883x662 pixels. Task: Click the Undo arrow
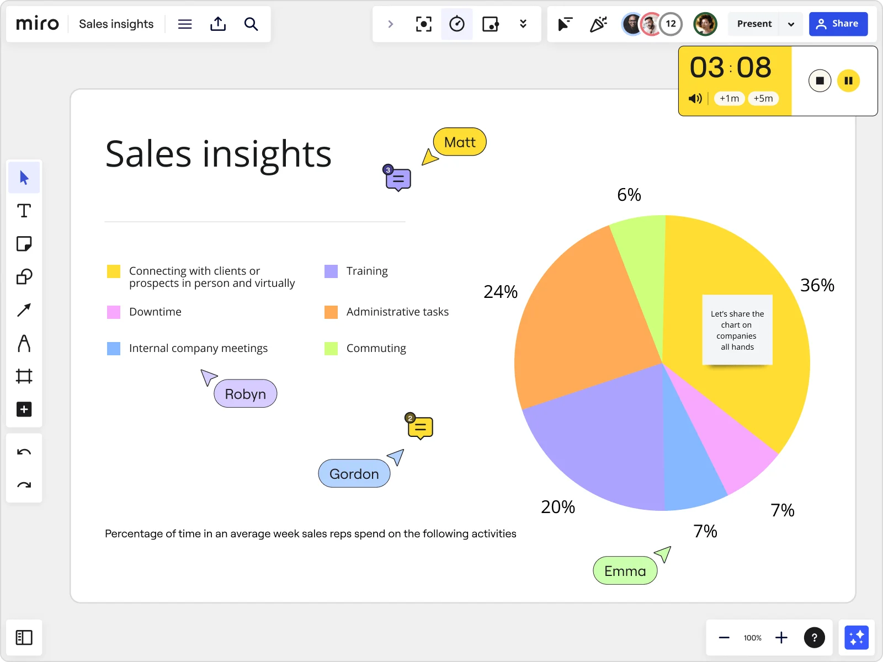coord(24,452)
